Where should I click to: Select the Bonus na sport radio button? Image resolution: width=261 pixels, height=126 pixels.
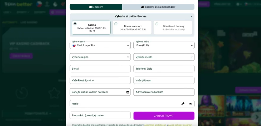(x=116, y=24)
